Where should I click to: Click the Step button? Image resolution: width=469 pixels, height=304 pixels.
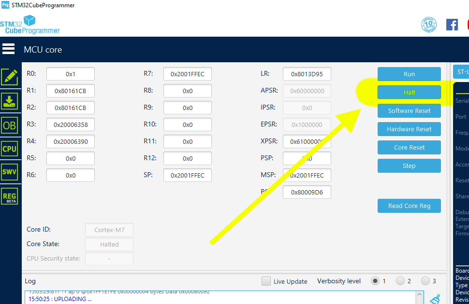(x=409, y=166)
